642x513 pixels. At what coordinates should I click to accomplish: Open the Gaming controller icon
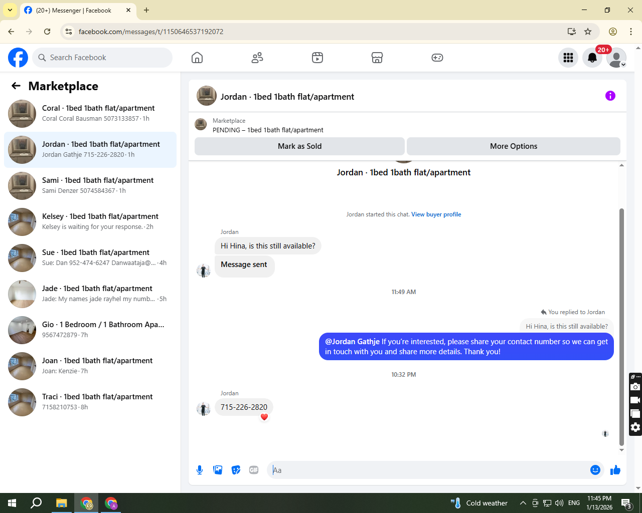point(437,58)
